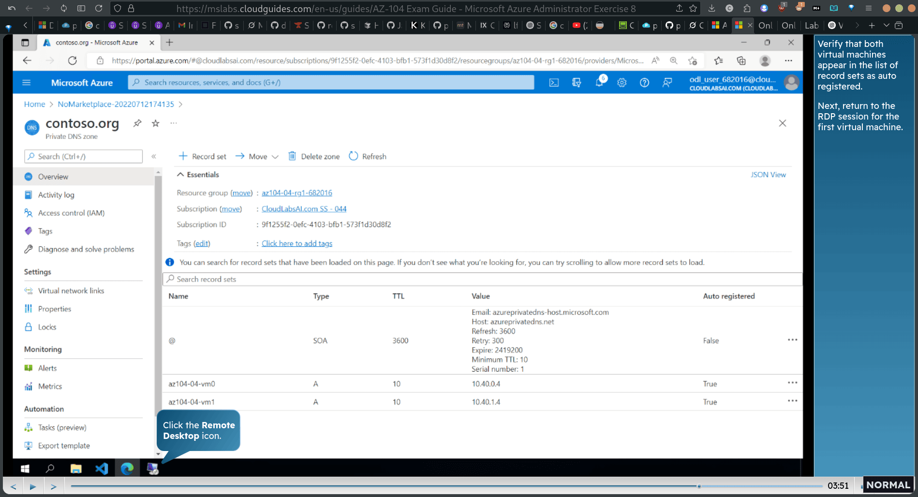
Task: Open more options for the SOA record
Action: coord(792,340)
